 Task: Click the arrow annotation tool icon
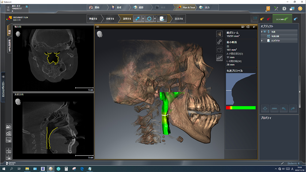point(137,19)
